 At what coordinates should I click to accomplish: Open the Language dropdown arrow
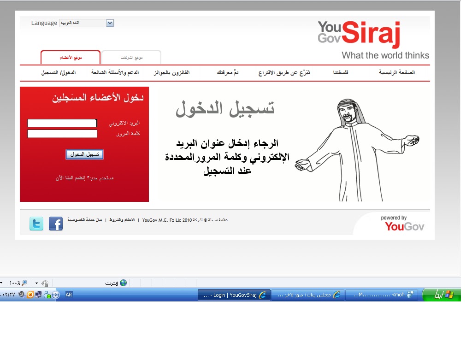pos(110,23)
